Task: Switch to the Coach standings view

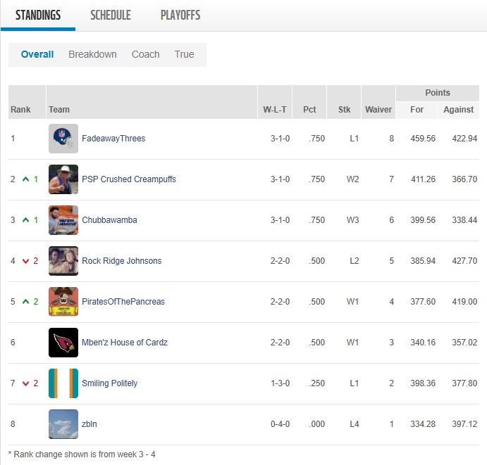Action: coord(145,54)
